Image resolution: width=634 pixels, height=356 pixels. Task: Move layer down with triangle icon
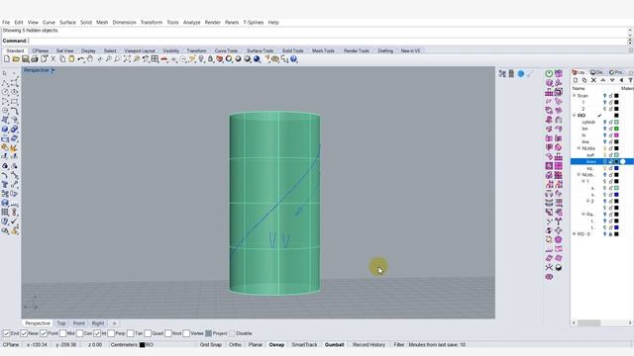(x=612, y=80)
